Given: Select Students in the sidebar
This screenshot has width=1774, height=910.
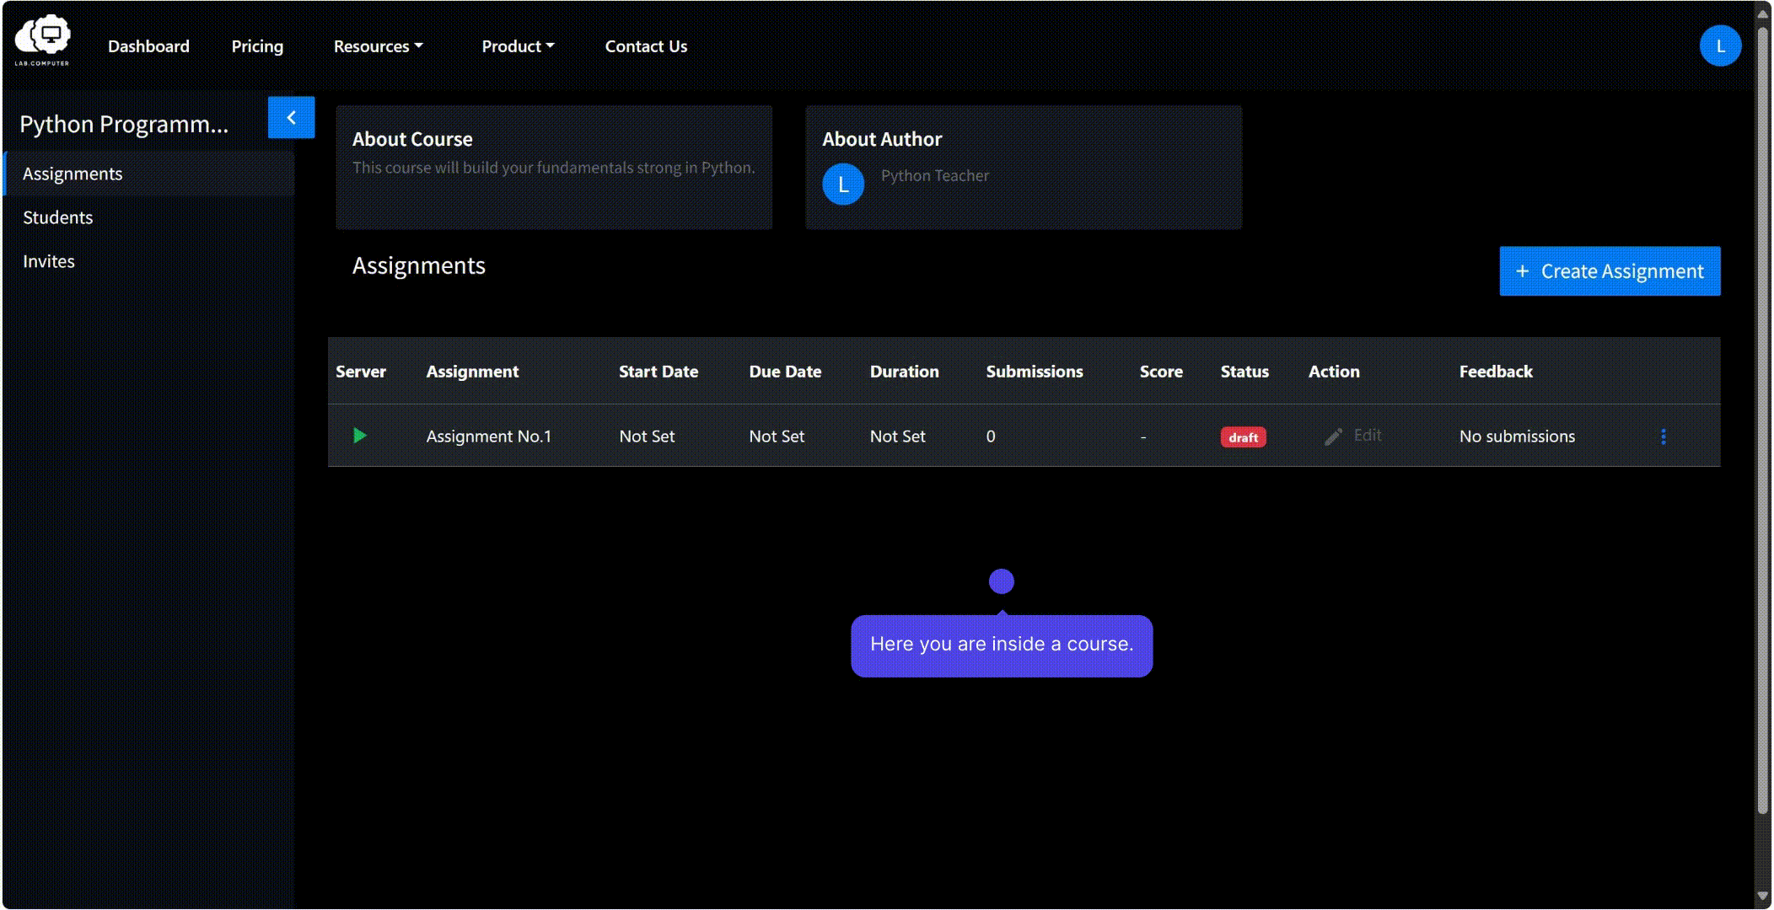Looking at the screenshot, I should point(149,217).
